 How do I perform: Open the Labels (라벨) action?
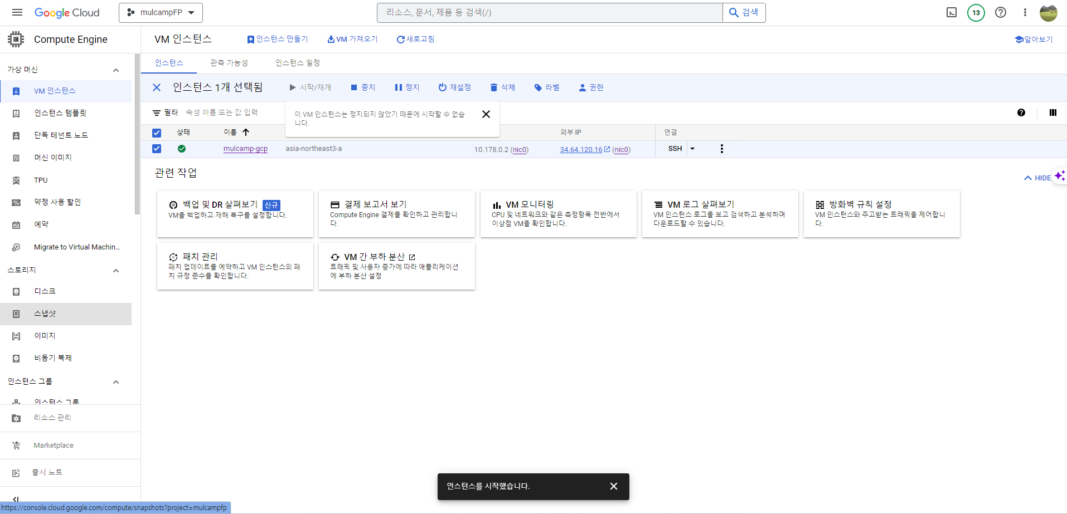point(547,87)
